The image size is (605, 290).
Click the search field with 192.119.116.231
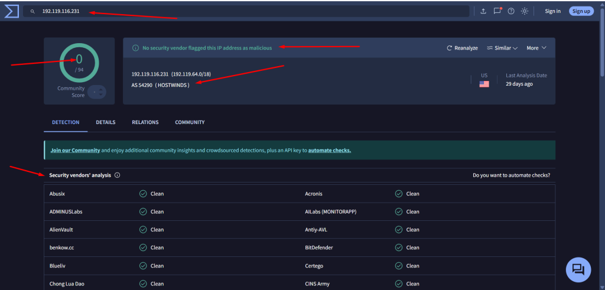246,11
